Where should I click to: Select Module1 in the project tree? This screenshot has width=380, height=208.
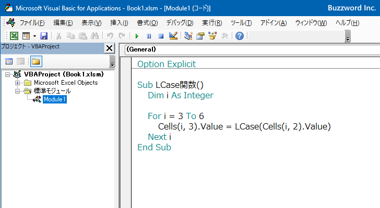pos(54,99)
